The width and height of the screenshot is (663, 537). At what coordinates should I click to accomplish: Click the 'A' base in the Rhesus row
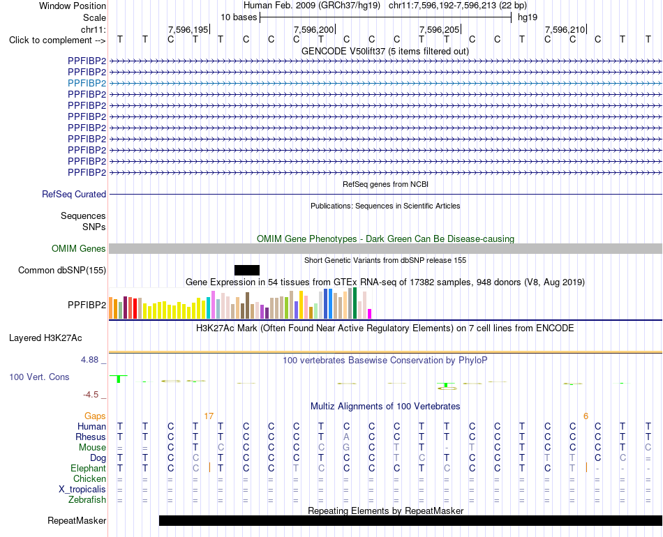(346, 437)
